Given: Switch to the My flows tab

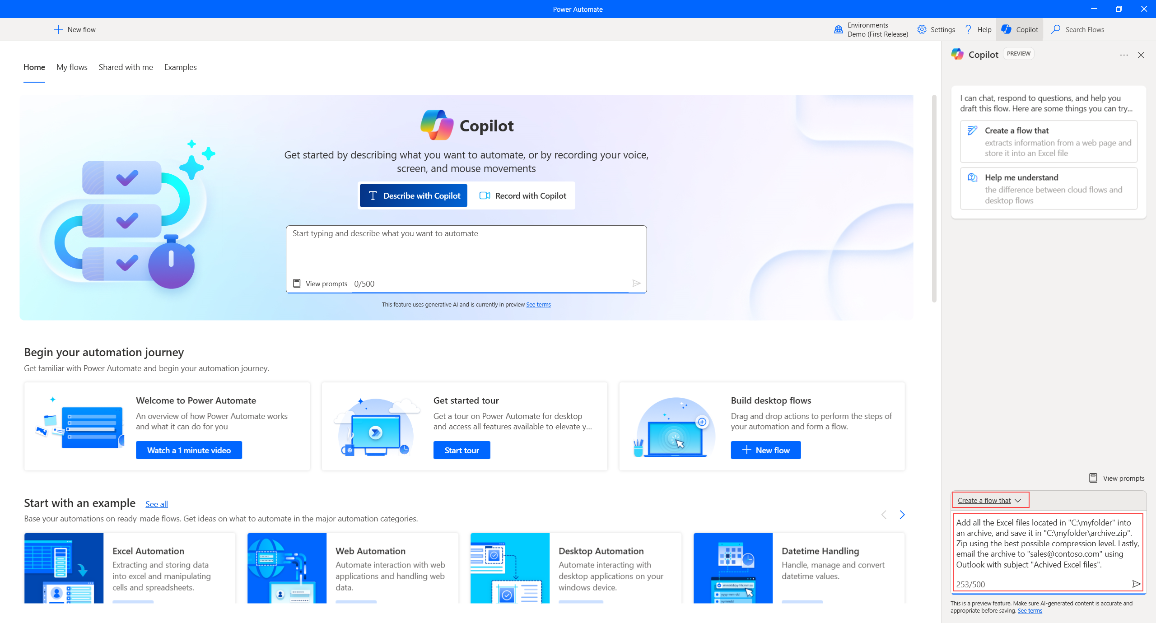Looking at the screenshot, I should coord(71,67).
